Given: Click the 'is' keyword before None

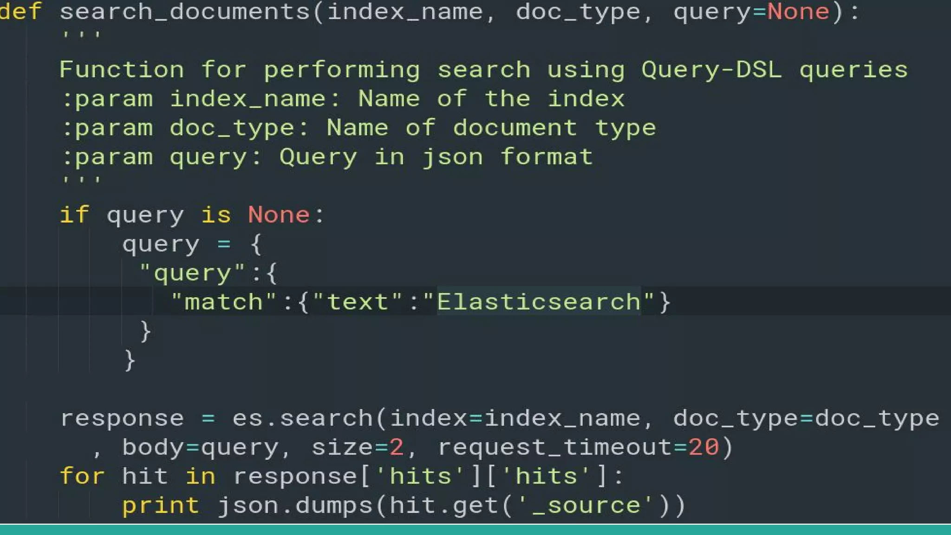Looking at the screenshot, I should (x=216, y=215).
